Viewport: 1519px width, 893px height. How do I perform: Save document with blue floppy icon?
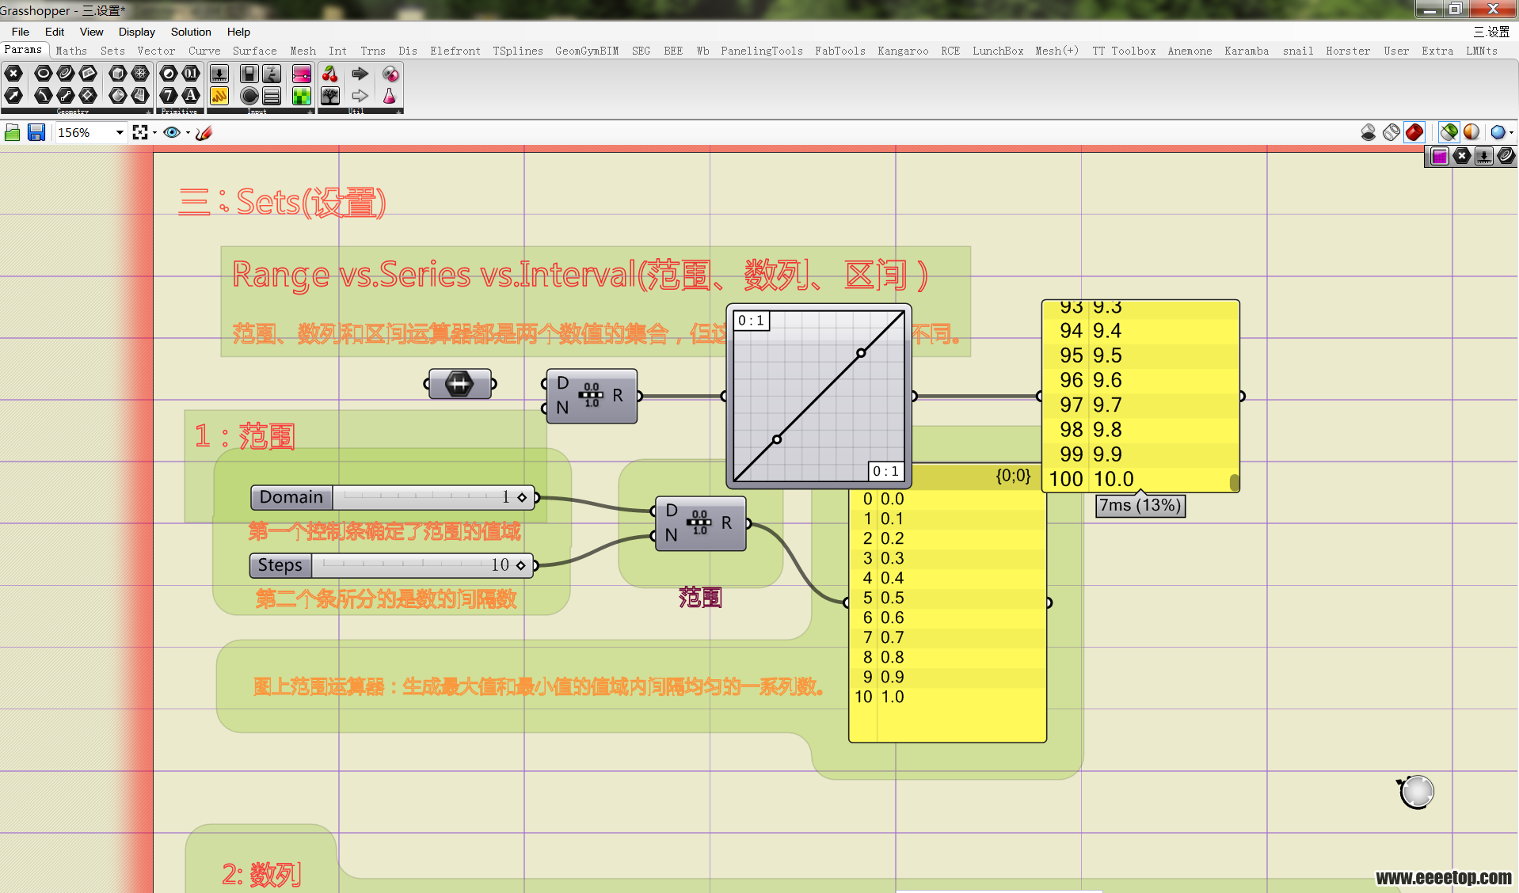(36, 132)
